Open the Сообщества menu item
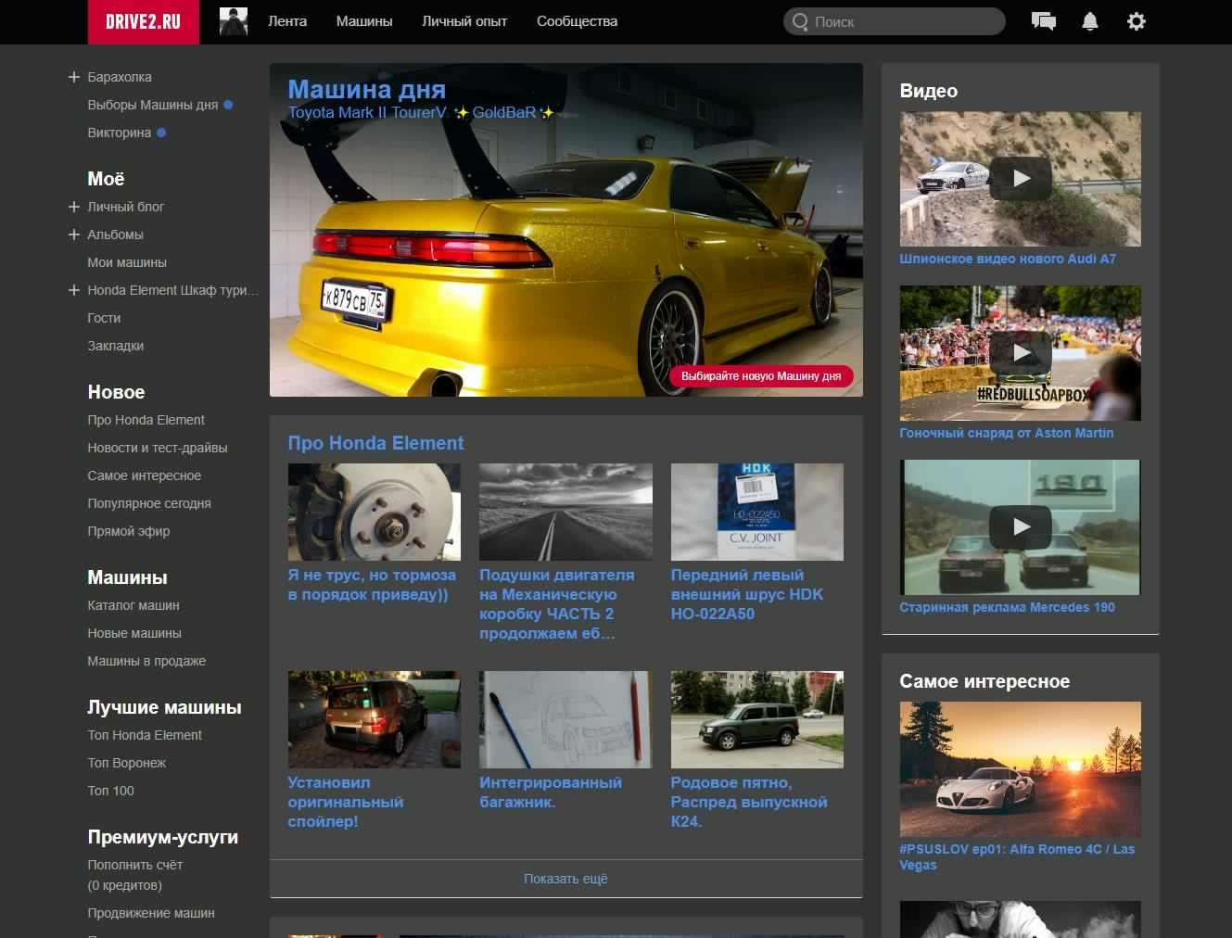Viewport: 1232px width, 938px height. coord(577,21)
